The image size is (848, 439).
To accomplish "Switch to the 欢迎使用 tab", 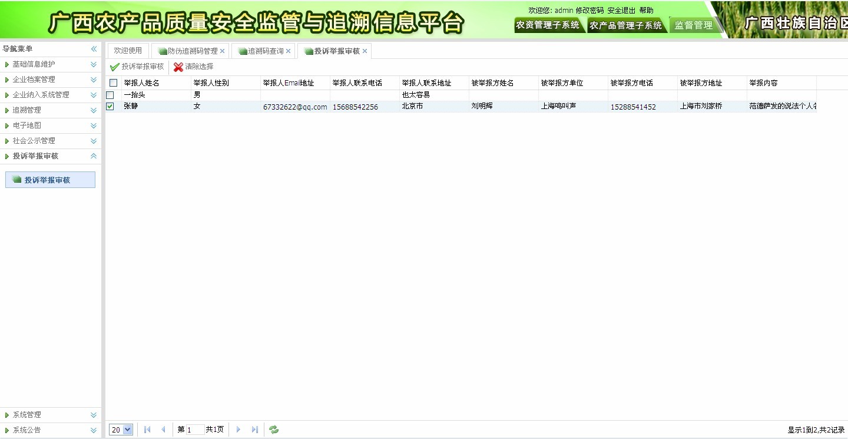I will click(127, 51).
